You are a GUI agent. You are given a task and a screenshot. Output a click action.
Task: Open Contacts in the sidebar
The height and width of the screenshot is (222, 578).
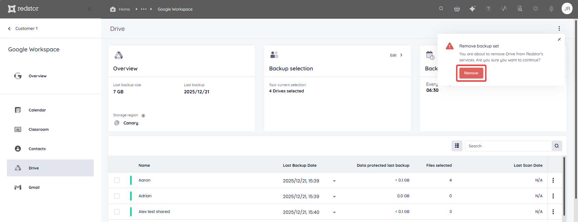pyautogui.click(x=50, y=149)
